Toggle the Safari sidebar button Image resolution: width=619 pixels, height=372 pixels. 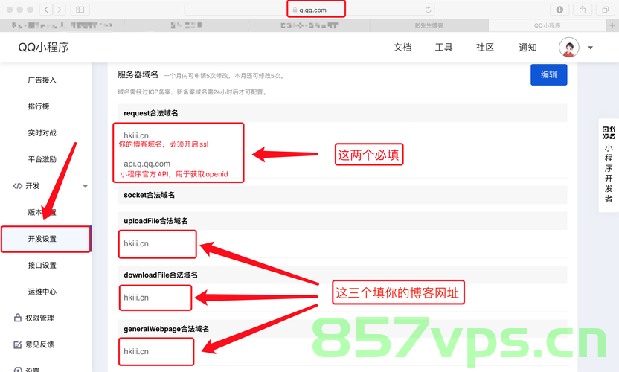tap(80, 10)
